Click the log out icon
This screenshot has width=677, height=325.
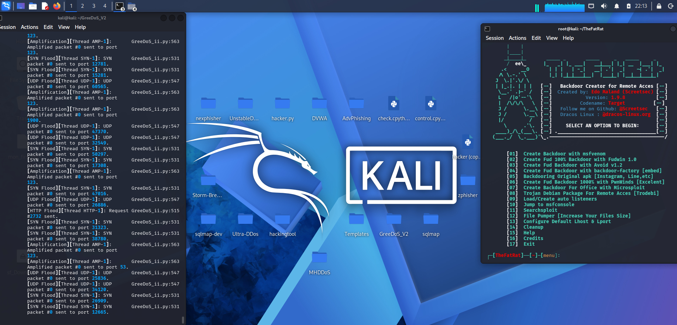pyautogui.click(x=671, y=6)
